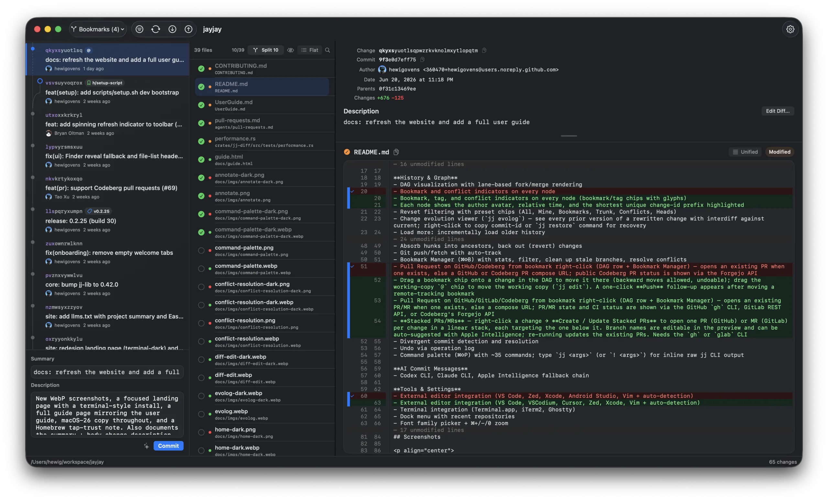Check the command-palette.webp checkbox
This screenshot has width=828, height=501.
coord(201,268)
